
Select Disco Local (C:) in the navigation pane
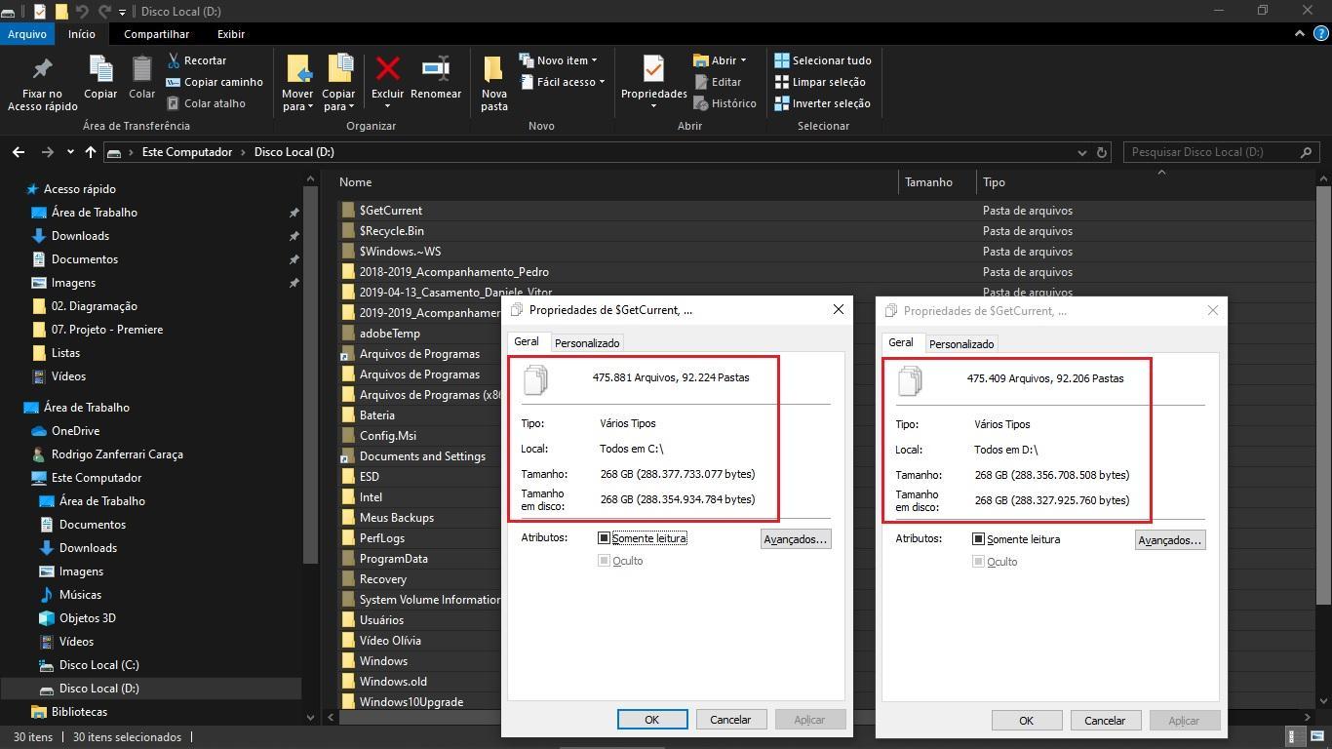98,665
